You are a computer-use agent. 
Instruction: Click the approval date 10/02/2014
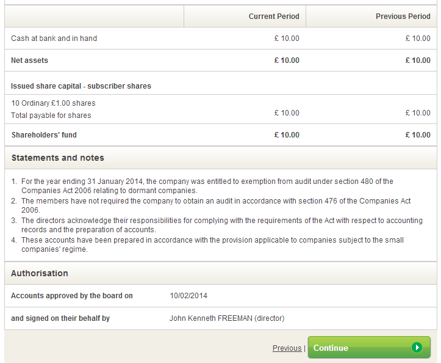click(x=188, y=296)
